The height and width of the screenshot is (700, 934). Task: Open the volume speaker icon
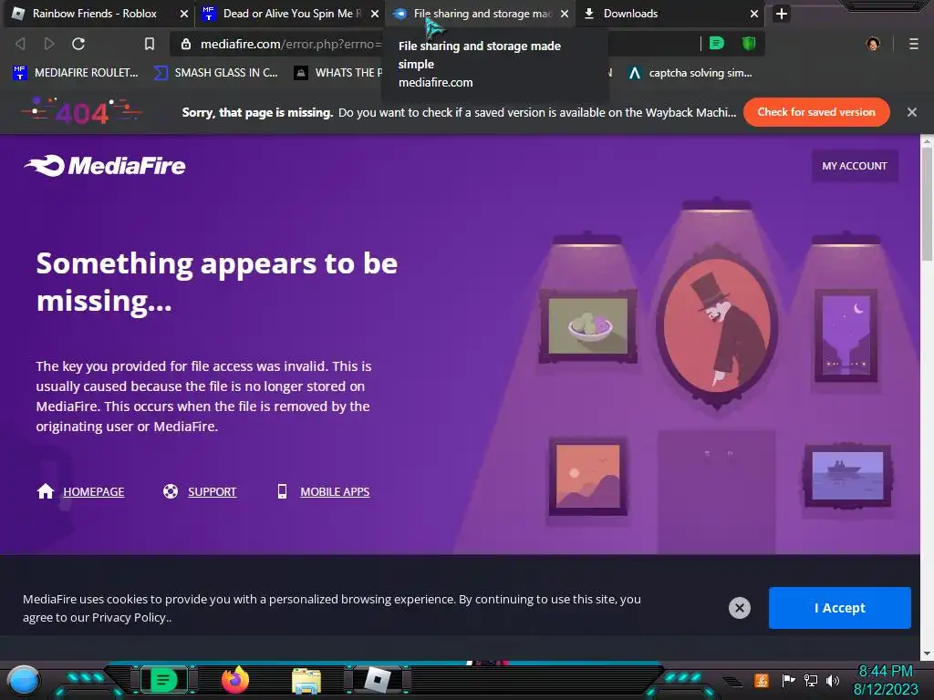click(832, 680)
